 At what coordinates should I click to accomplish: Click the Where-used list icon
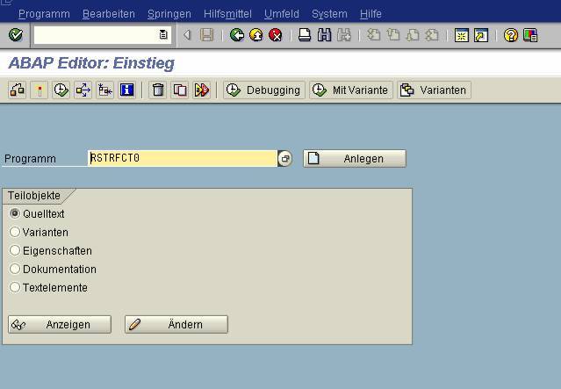(x=83, y=90)
